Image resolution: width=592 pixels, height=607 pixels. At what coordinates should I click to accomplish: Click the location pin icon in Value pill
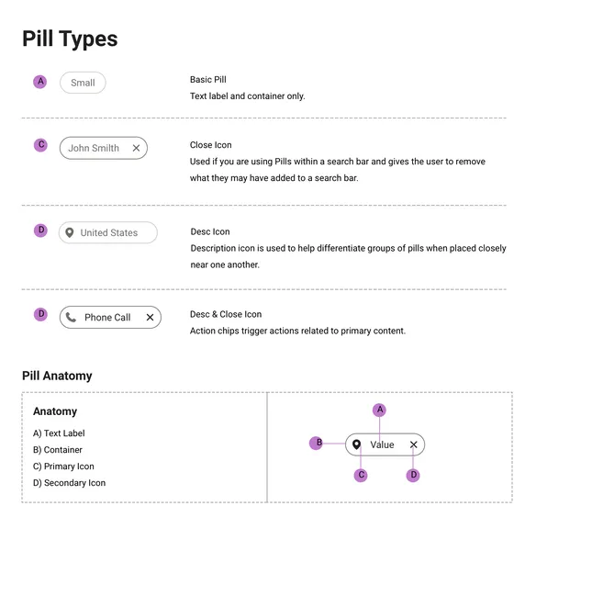(357, 444)
